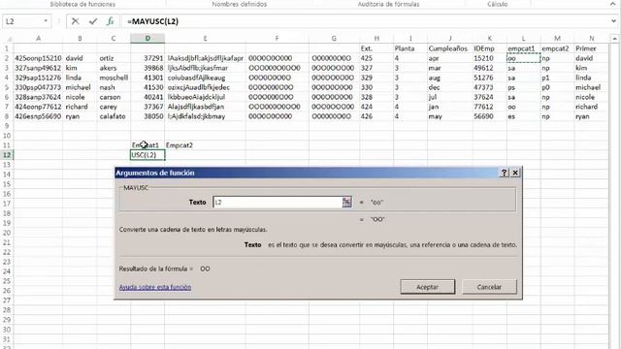
Task: Click the Primer header cell
Action: (591, 48)
